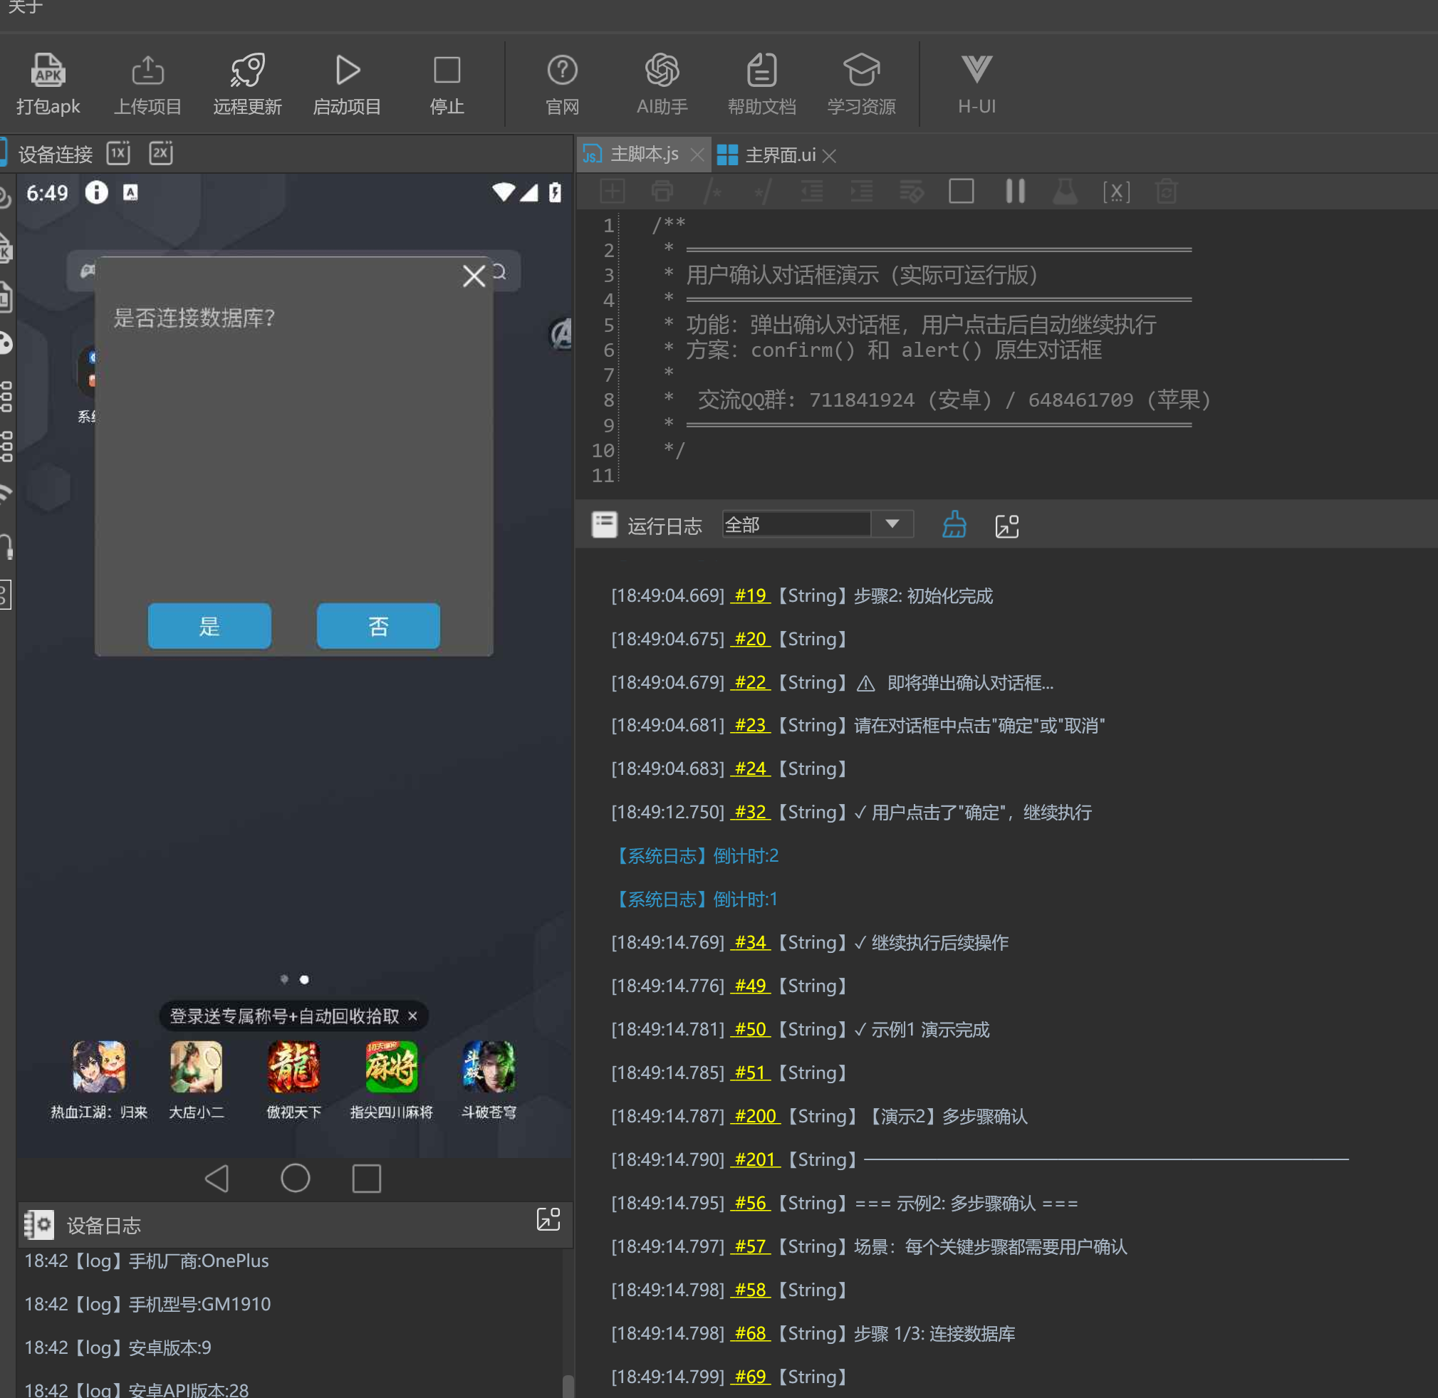Select the 手机型号:GM1910 log line

pyautogui.click(x=147, y=1304)
